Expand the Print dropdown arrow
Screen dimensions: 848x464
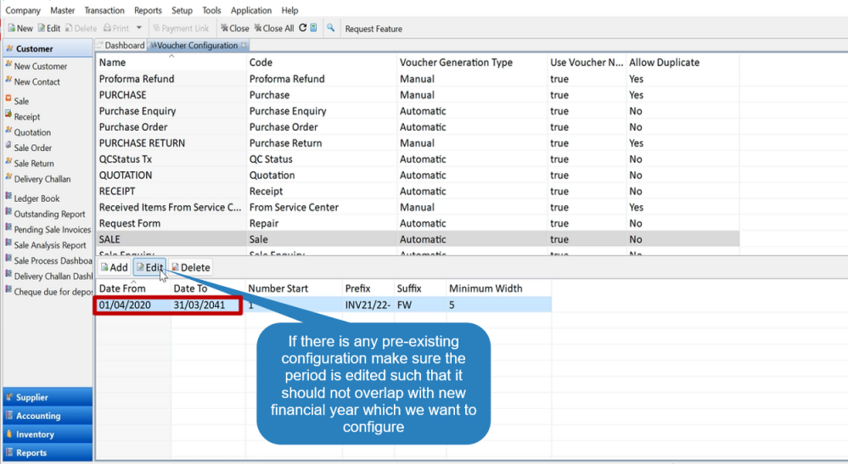coord(139,28)
